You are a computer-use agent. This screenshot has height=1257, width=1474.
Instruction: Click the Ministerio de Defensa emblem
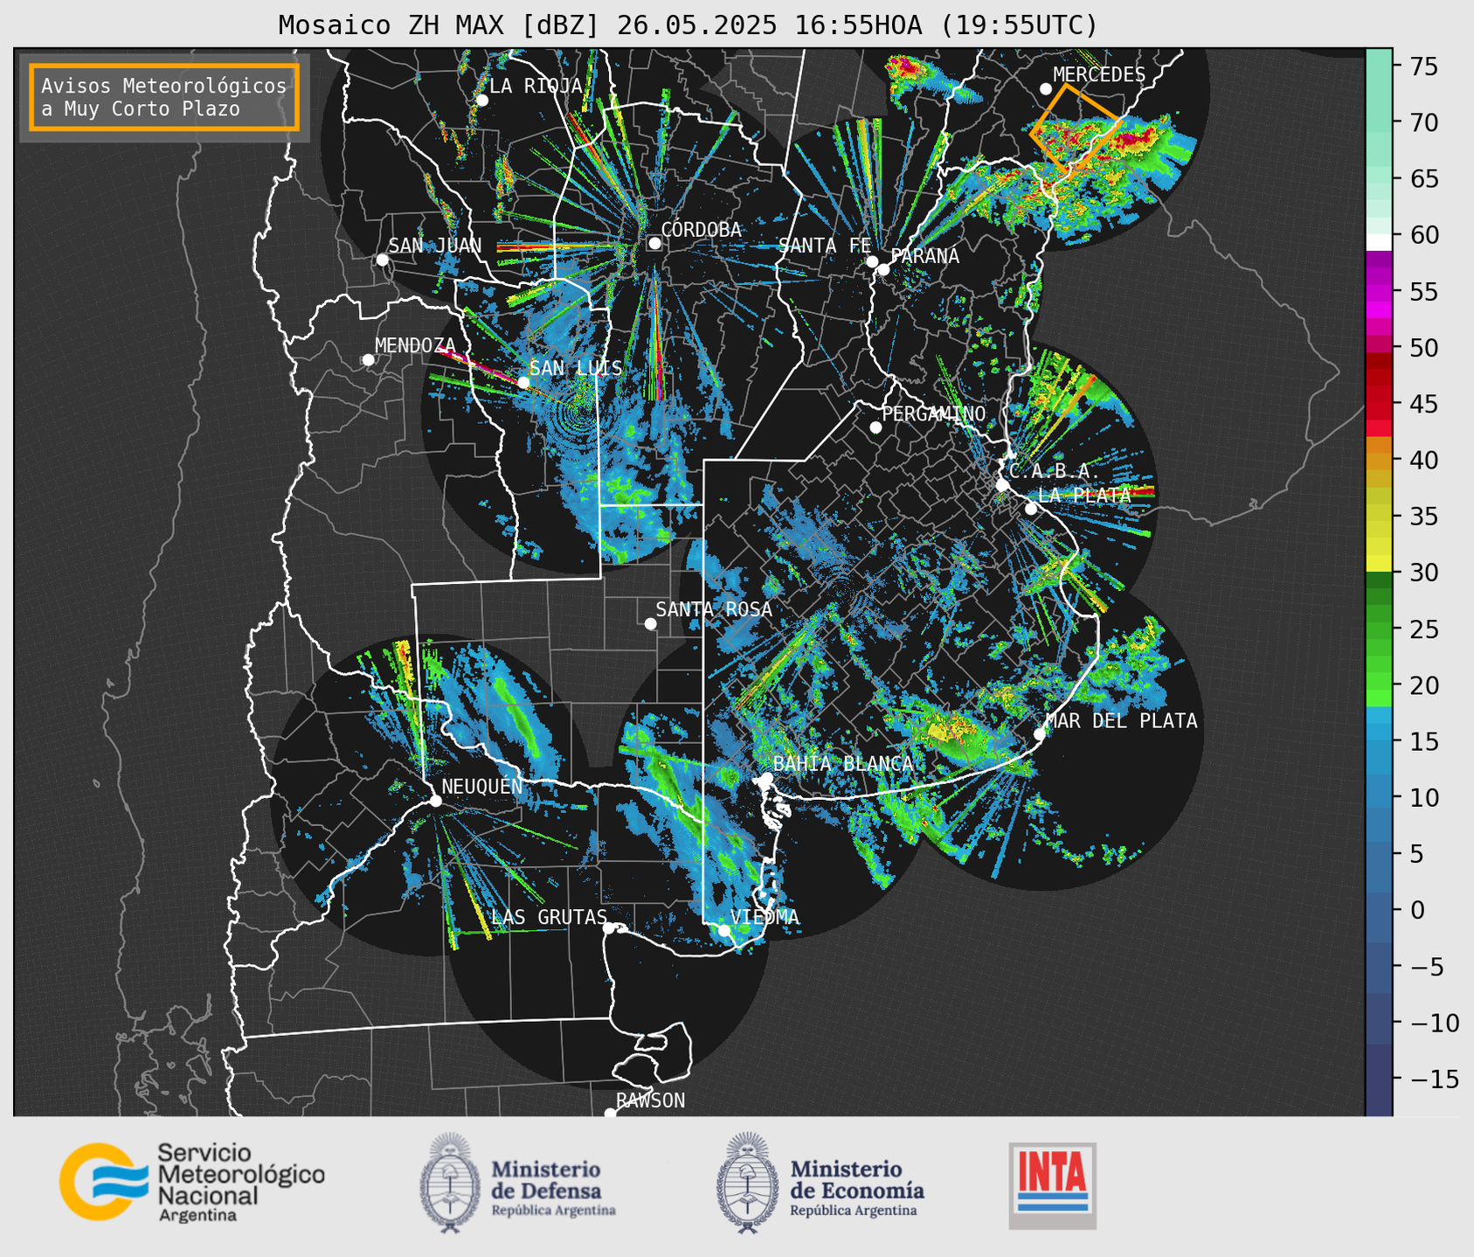[450, 1183]
